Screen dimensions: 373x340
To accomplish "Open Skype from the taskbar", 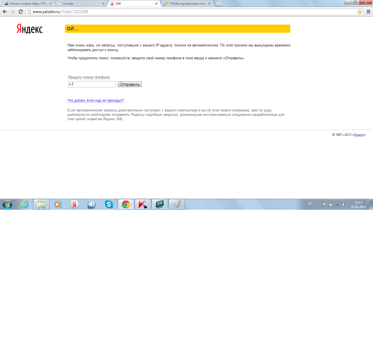I will point(109,204).
